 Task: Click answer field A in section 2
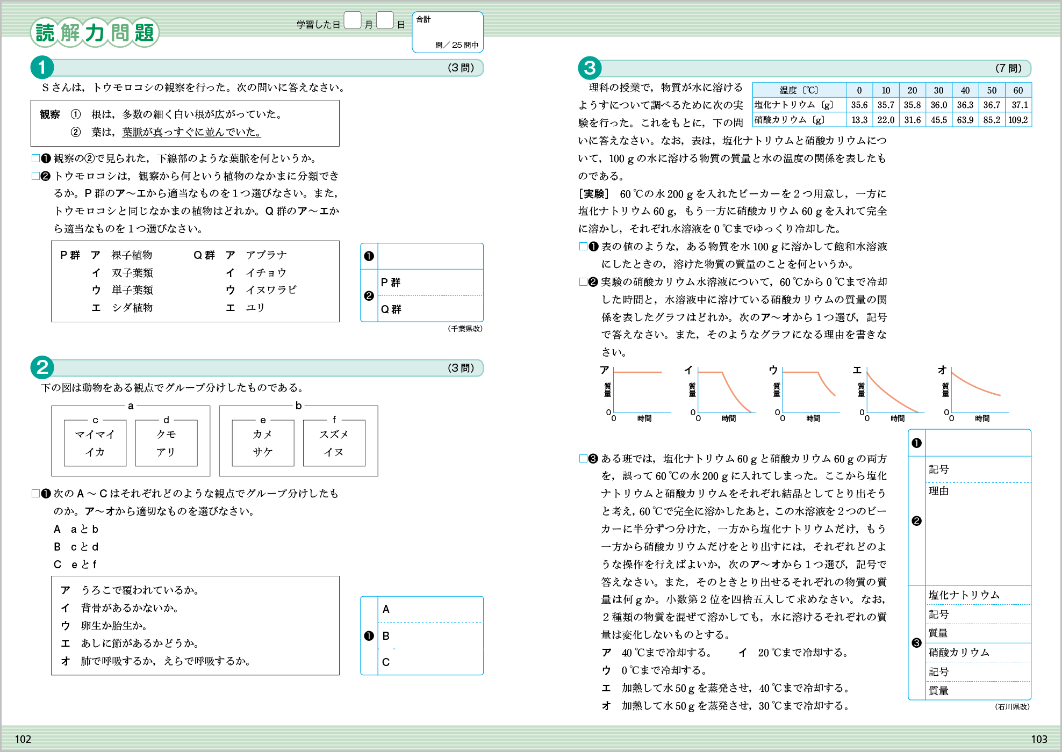click(x=430, y=609)
